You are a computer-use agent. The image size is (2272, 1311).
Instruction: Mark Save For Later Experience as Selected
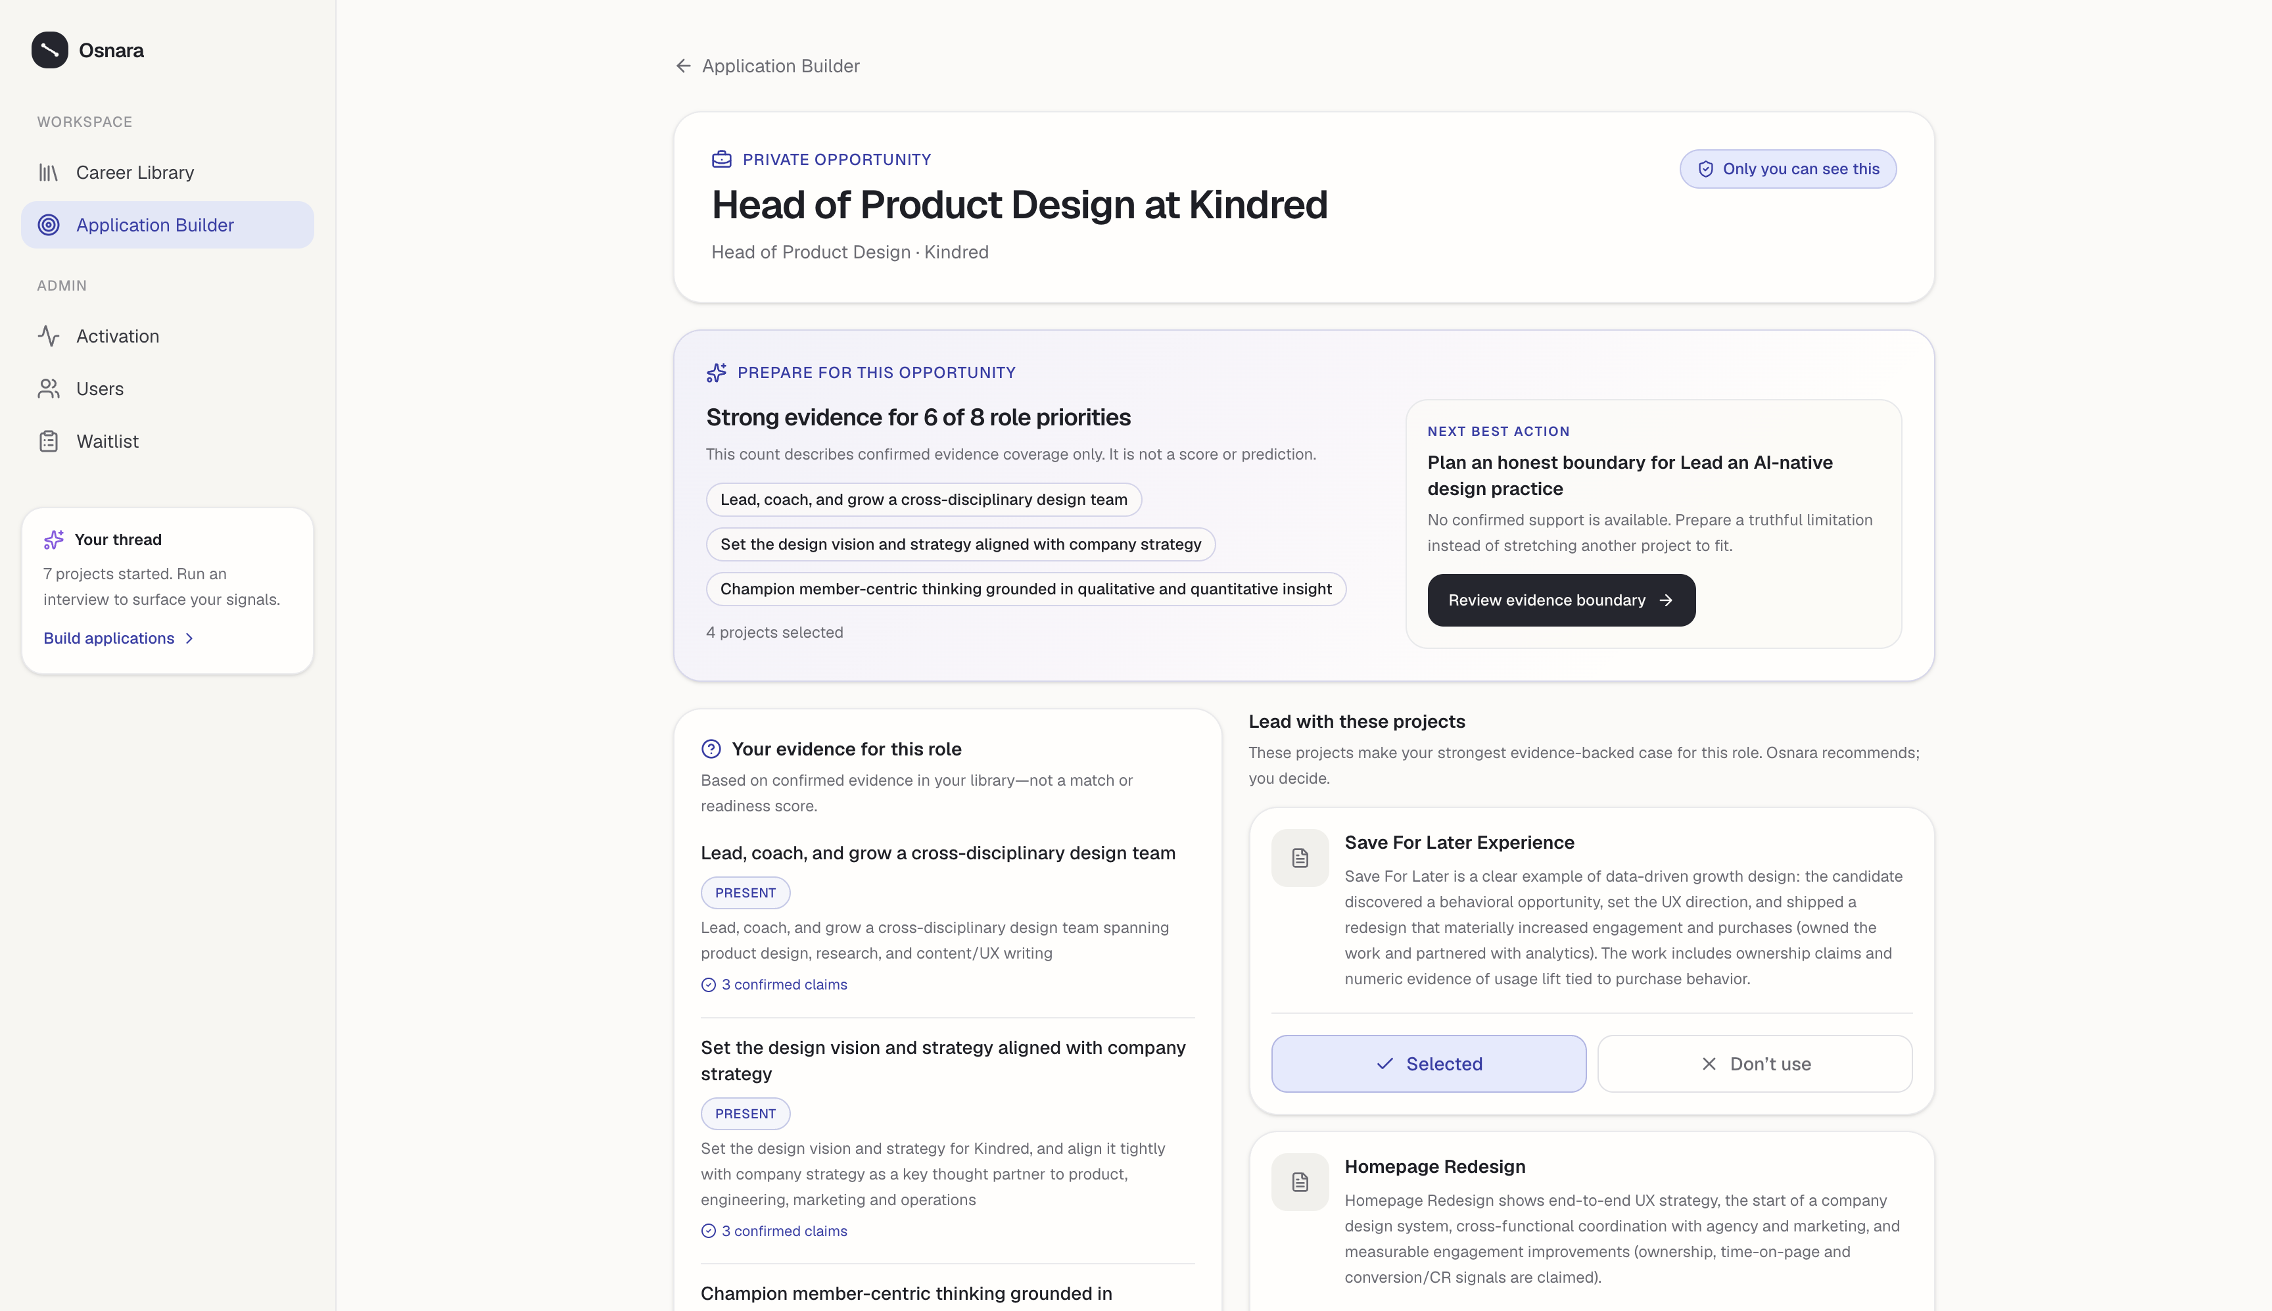coord(1429,1063)
